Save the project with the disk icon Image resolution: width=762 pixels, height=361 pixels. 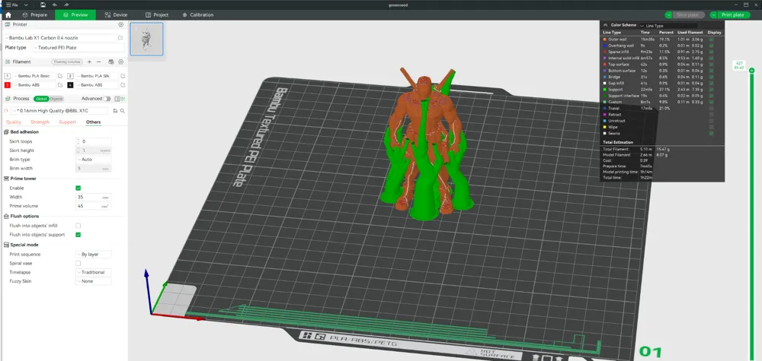(x=43, y=5)
